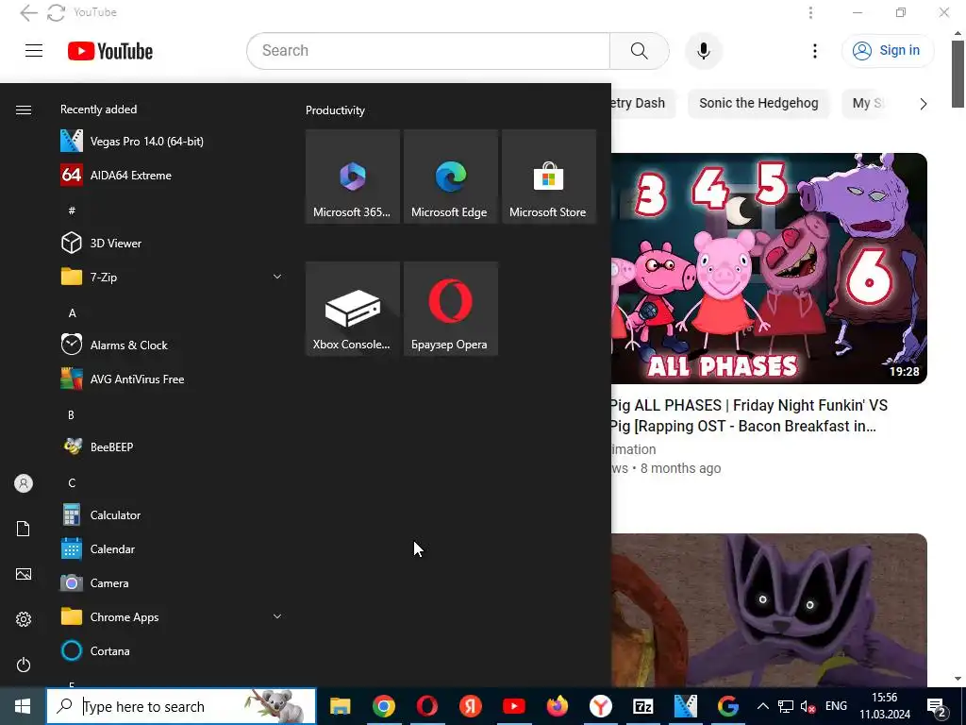Launch Google Chrome from taskbar
The width and height of the screenshot is (966, 725).
(x=383, y=706)
